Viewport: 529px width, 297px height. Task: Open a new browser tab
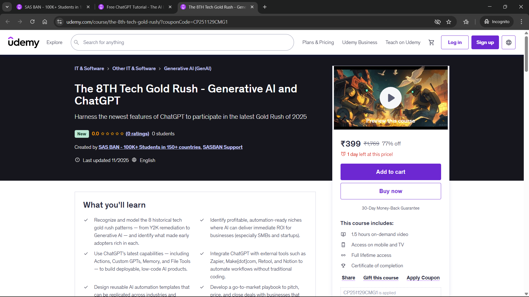pos(265,7)
